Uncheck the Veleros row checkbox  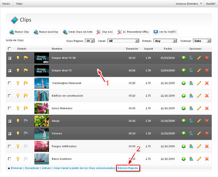[10, 133]
